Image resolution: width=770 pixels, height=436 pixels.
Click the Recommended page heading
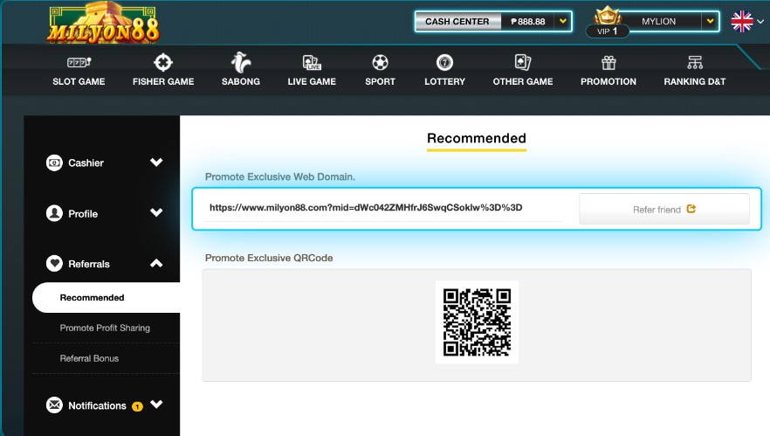point(477,138)
